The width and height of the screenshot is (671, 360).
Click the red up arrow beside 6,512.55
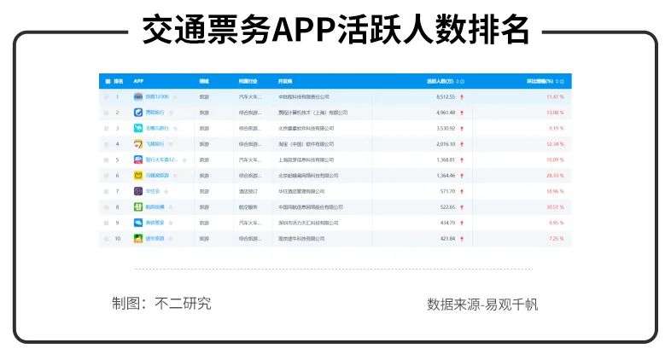[x=462, y=97]
